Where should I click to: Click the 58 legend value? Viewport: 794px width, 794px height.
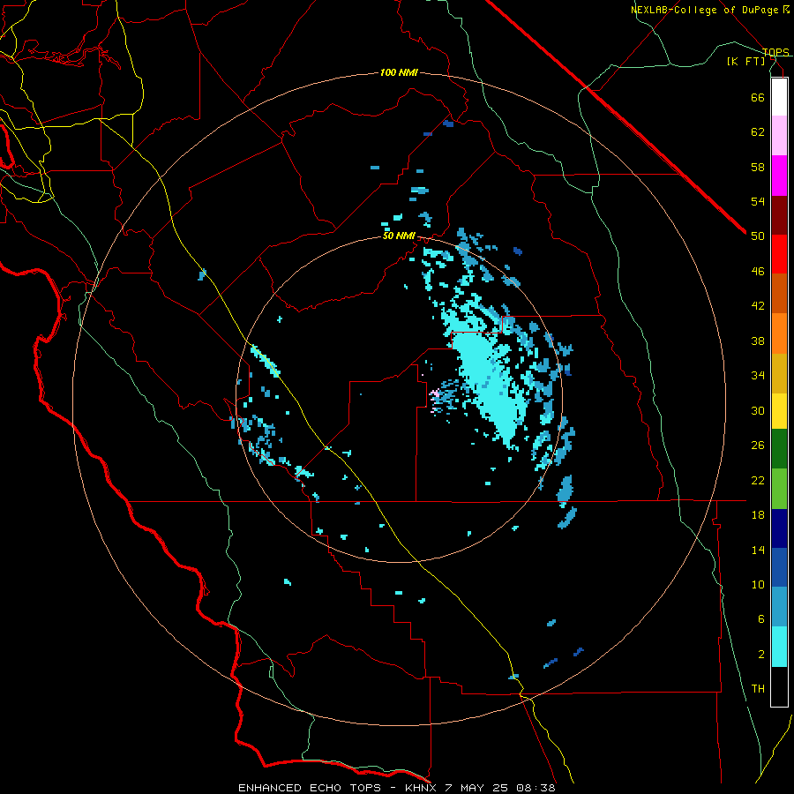pos(758,167)
